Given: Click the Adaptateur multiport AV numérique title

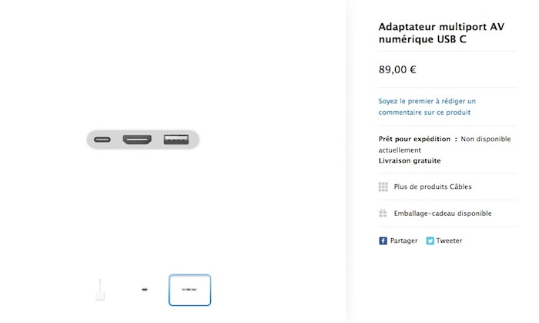Looking at the screenshot, I should 441,33.
